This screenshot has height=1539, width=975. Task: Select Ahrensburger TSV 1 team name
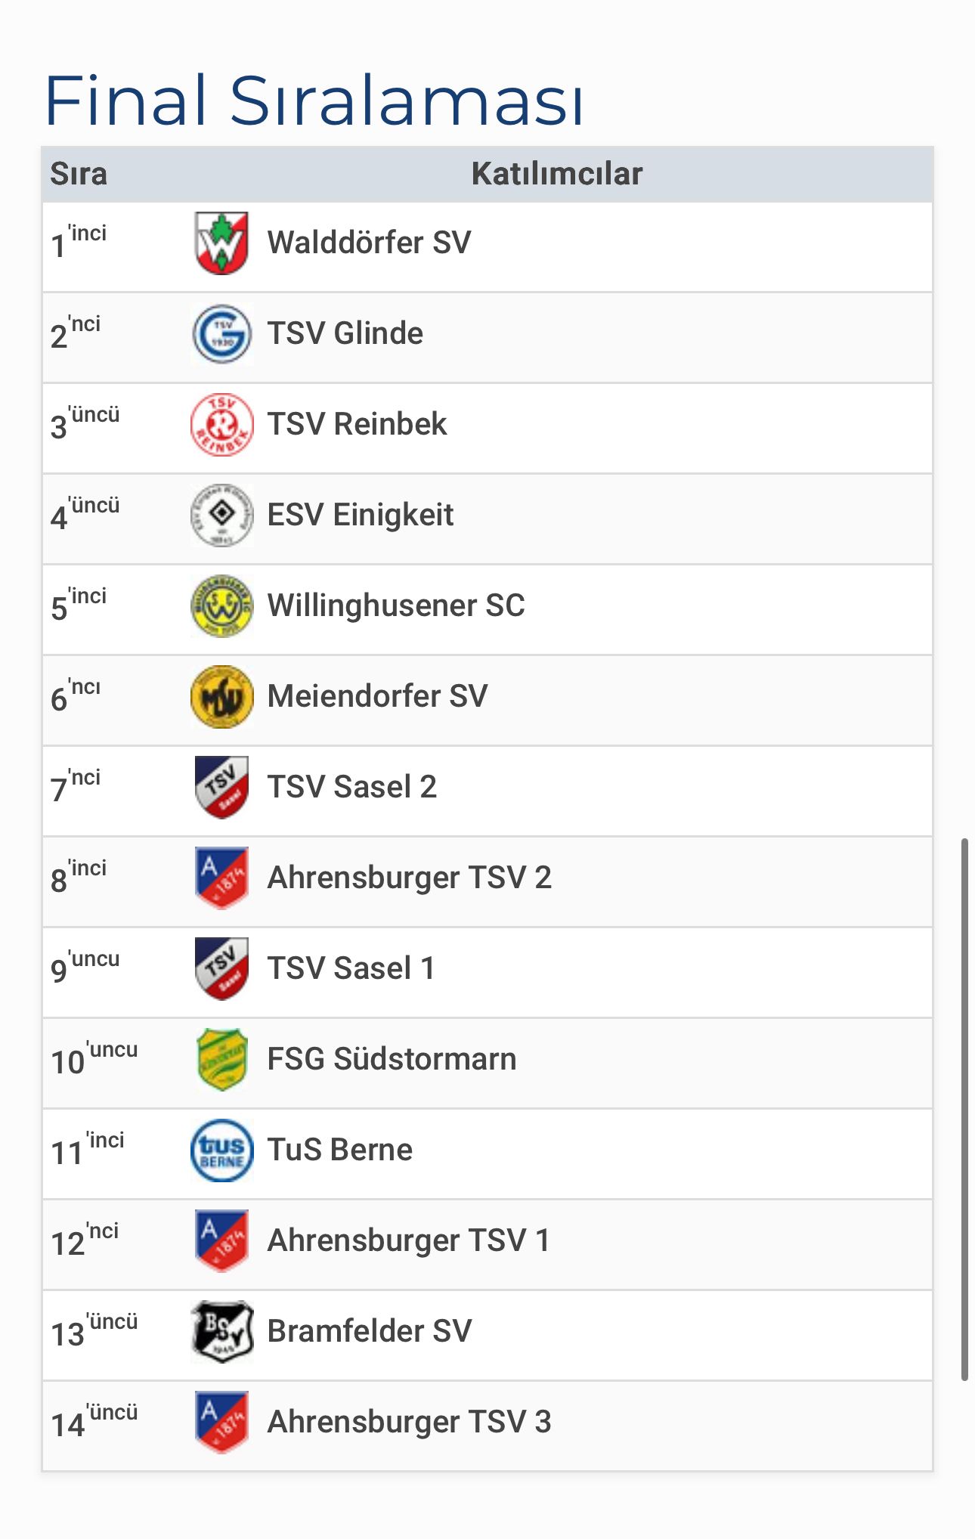click(409, 1241)
